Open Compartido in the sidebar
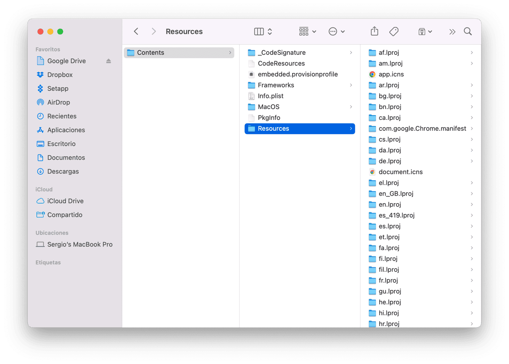 64,215
